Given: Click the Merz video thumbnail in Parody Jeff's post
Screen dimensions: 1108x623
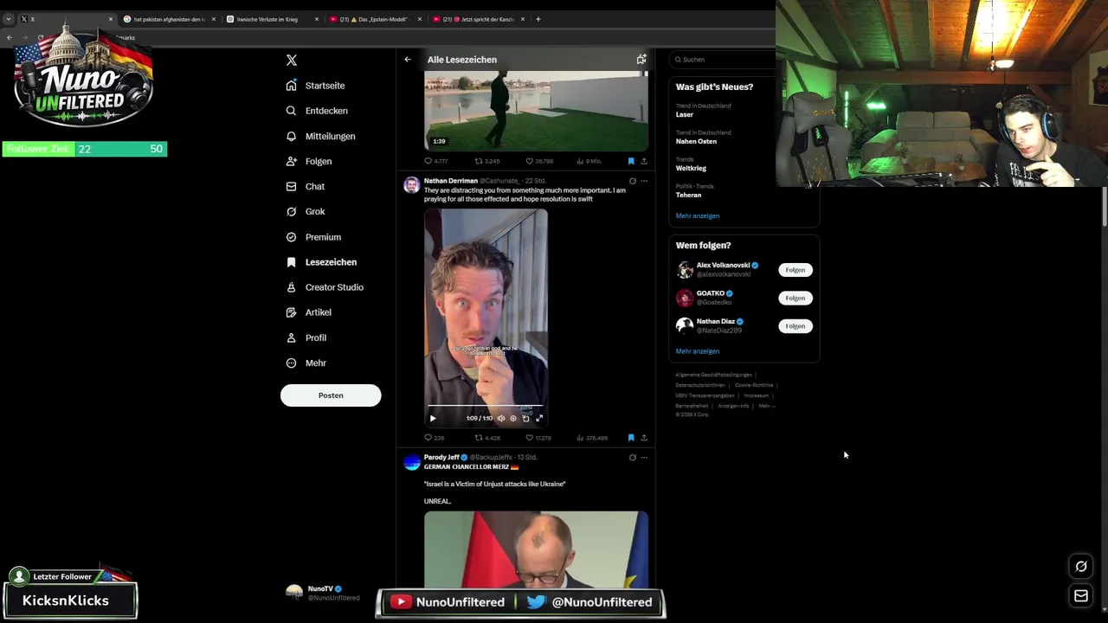Looking at the screenshot, I should (536, 549).
